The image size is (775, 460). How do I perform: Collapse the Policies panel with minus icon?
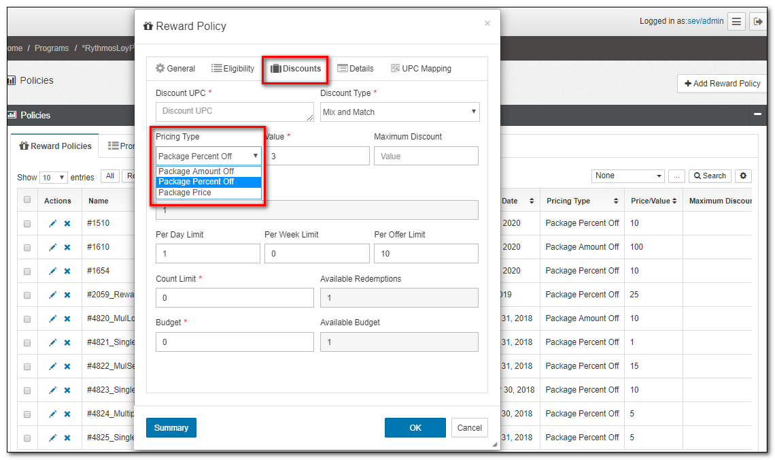pyautogui.click(x=757, y=115)
